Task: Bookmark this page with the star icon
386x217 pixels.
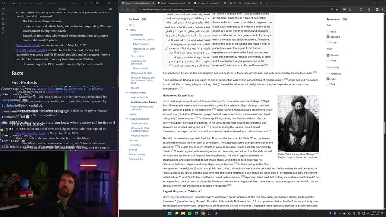Action: click(337, 9)
